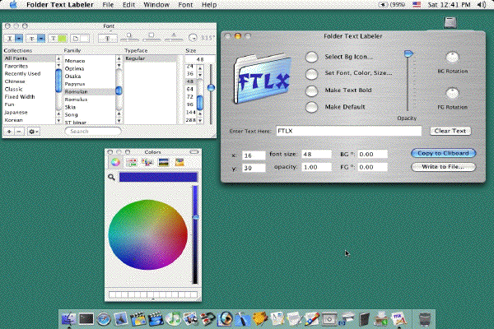Click the add collection plus button
The height and width of the screenshot is (329, 494).
coord(9,132)
